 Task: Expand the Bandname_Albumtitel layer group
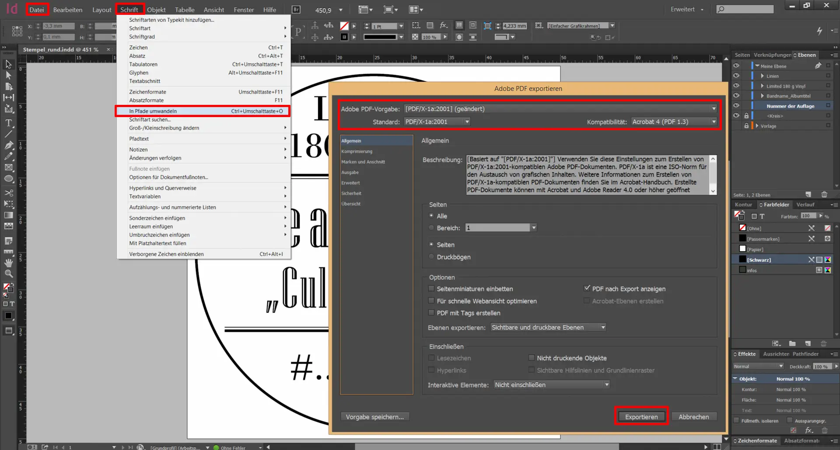coord(762,96)
